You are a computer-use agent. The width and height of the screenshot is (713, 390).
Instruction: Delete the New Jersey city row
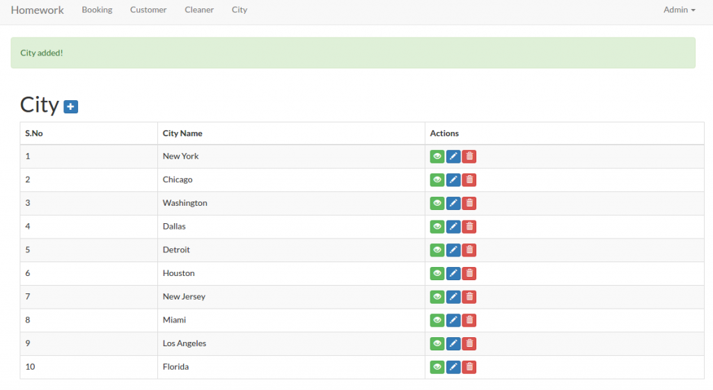point(469,297)
